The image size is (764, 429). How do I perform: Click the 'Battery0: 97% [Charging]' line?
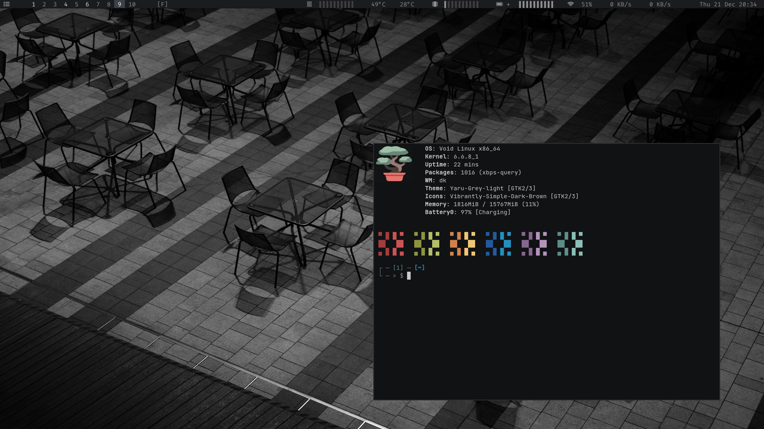468,212
